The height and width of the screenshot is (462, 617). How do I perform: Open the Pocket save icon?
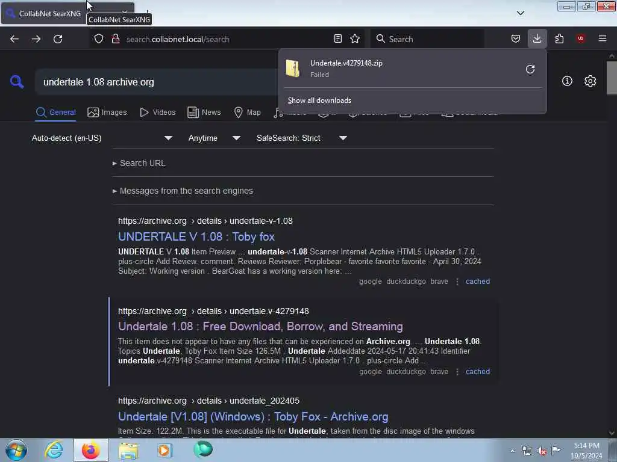516,38
